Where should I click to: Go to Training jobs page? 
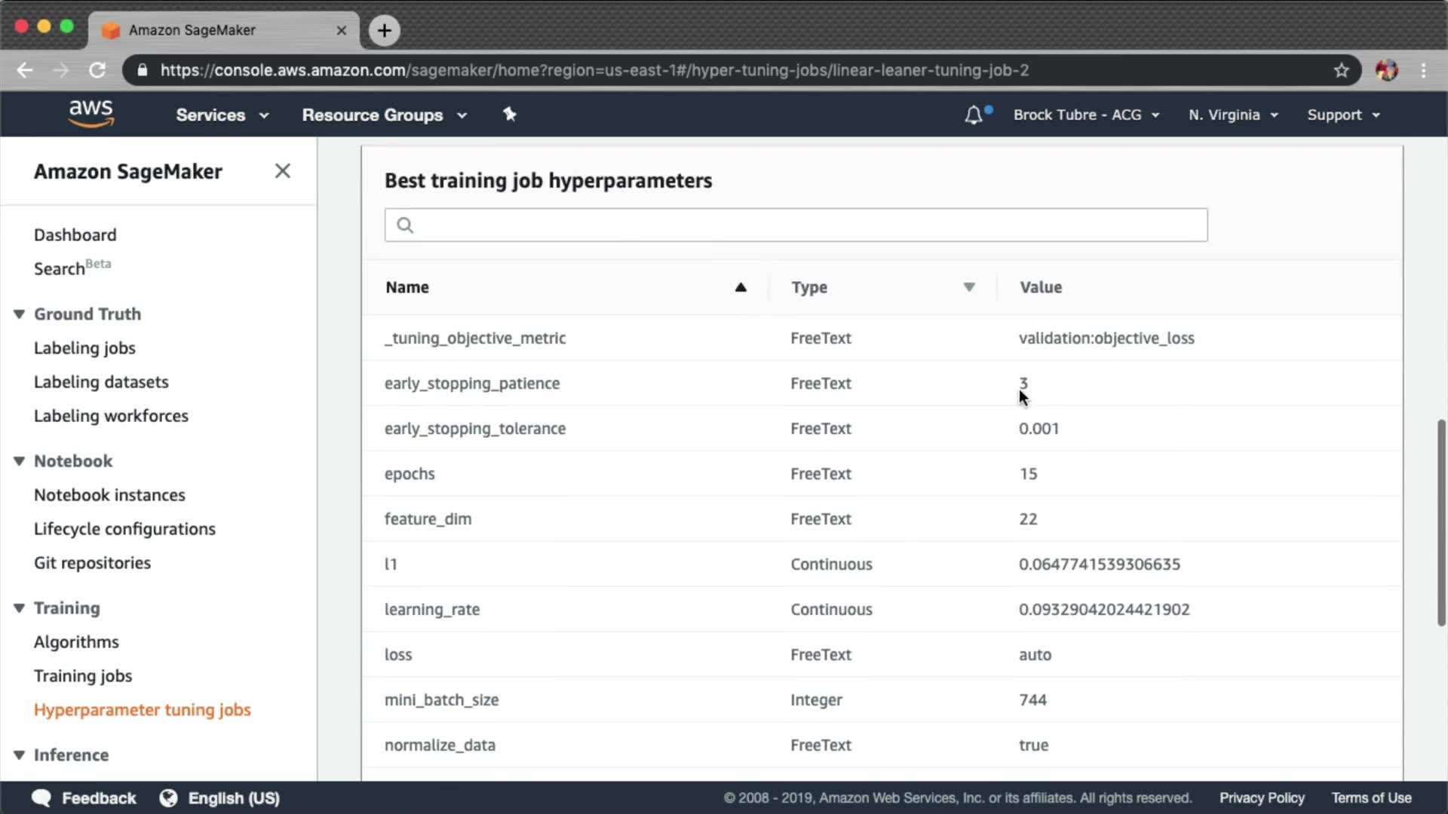(83, 676)
